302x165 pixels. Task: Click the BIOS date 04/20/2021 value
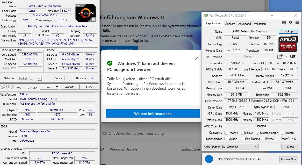[57, 141]
